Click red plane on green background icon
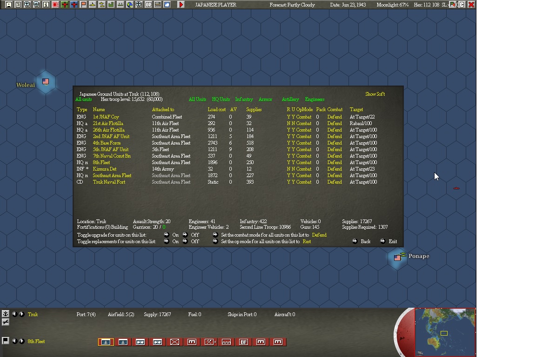 [x=65, y=5]
